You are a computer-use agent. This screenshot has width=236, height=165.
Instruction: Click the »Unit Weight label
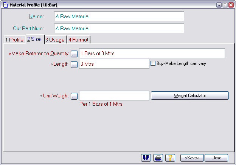coord(55,96)
